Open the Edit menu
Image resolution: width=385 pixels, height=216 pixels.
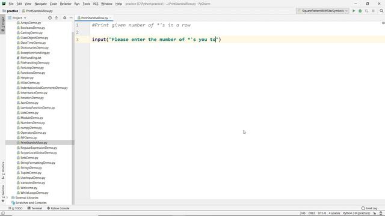point(19,4)
